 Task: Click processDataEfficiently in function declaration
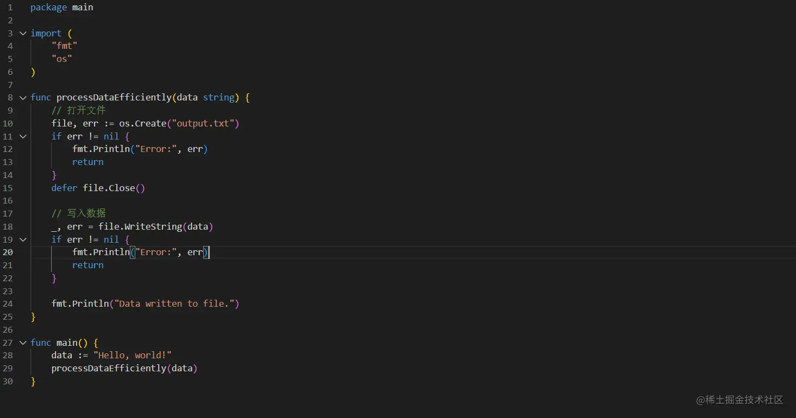tap(114, 98)
